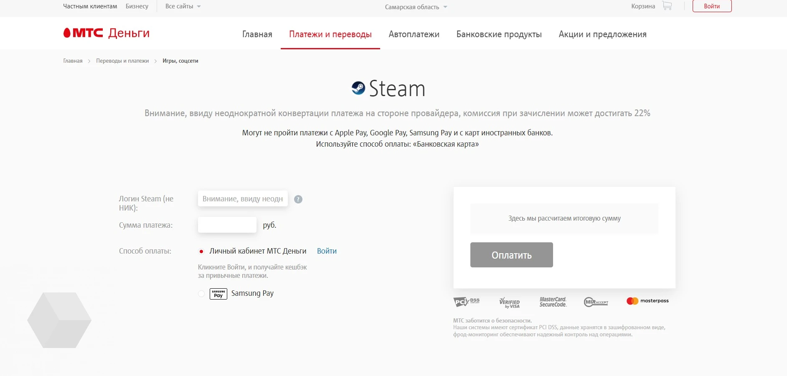This screenshot has width=787, height=376.
Task: Go to the Автоплатежи tab
Action: coord(414,34)
